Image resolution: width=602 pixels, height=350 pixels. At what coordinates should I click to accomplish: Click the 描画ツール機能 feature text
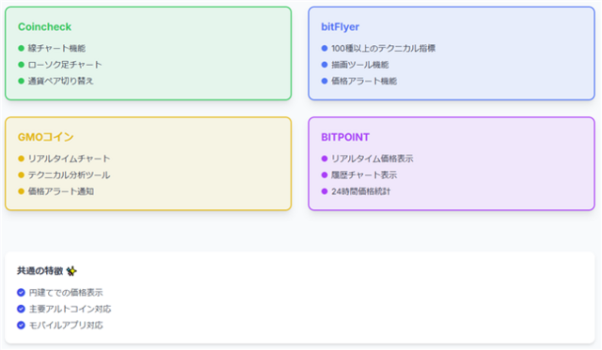(360, 65)
